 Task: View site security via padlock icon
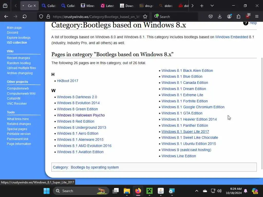click(48, 17)
